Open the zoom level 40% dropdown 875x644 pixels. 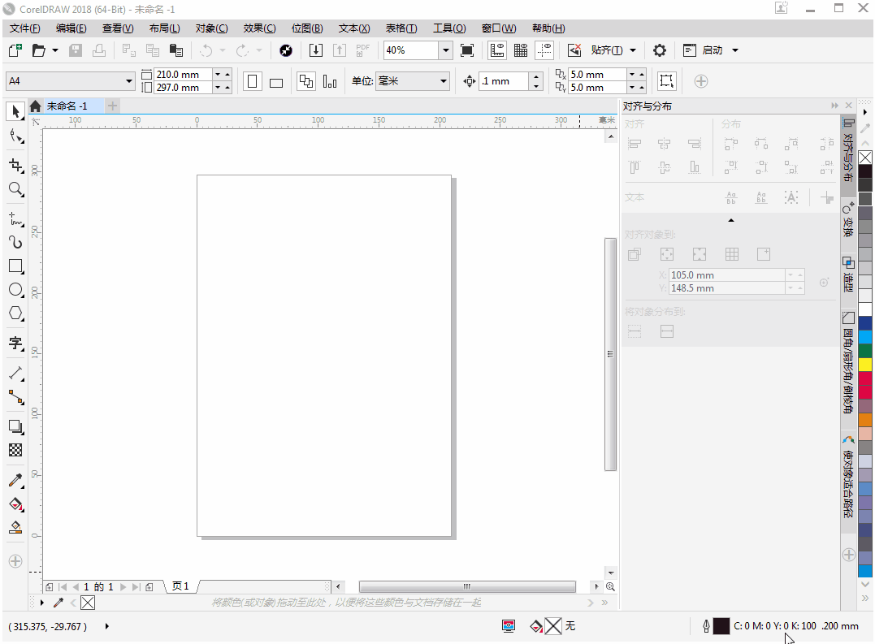click(x=445, y=50)
